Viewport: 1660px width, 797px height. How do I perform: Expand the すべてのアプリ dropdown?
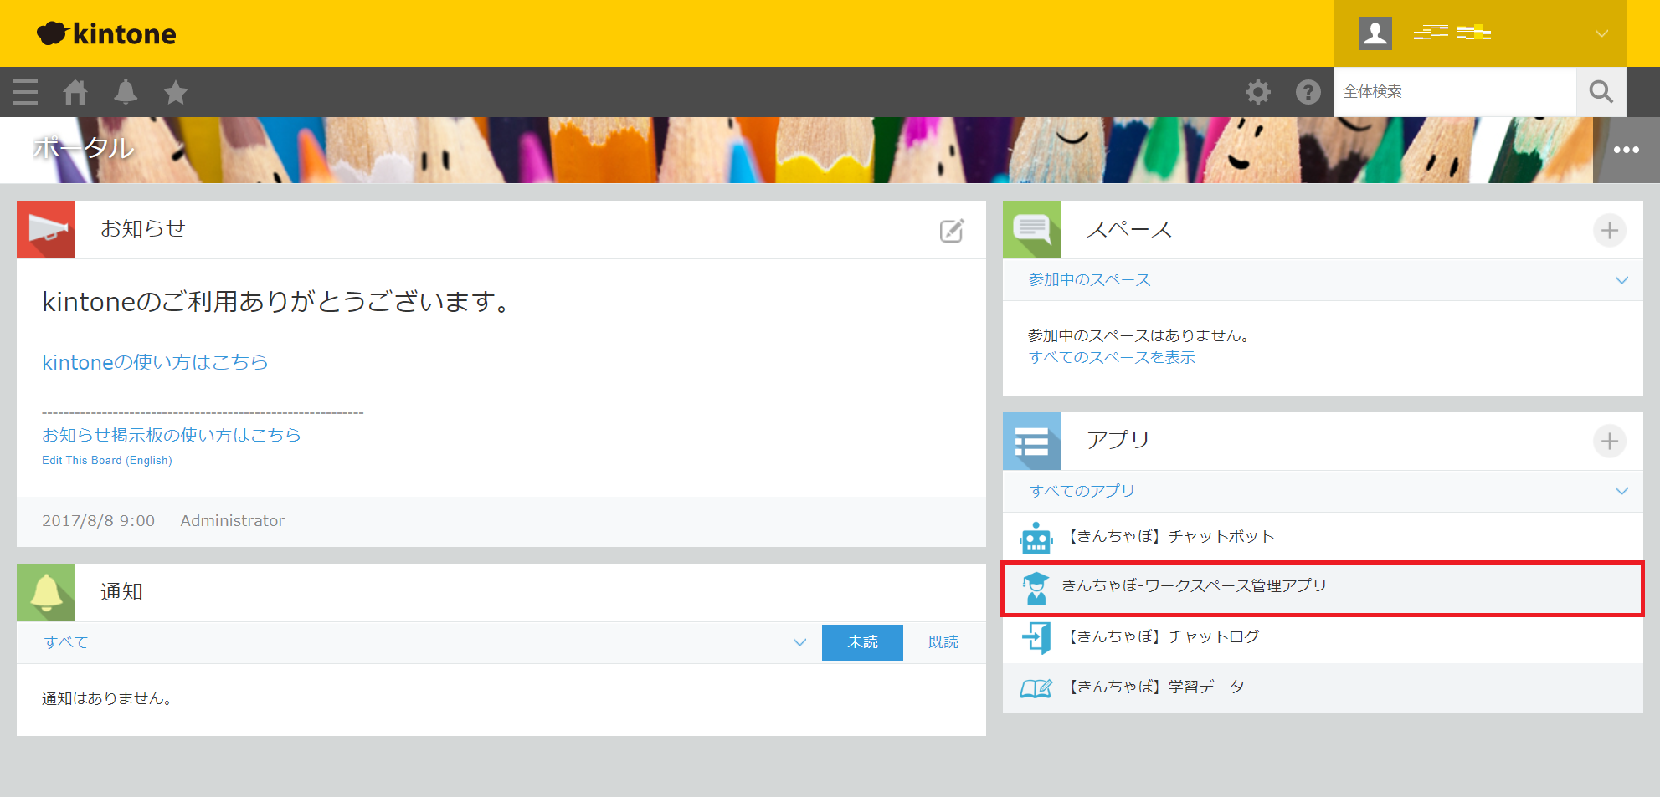point(1621,491)
